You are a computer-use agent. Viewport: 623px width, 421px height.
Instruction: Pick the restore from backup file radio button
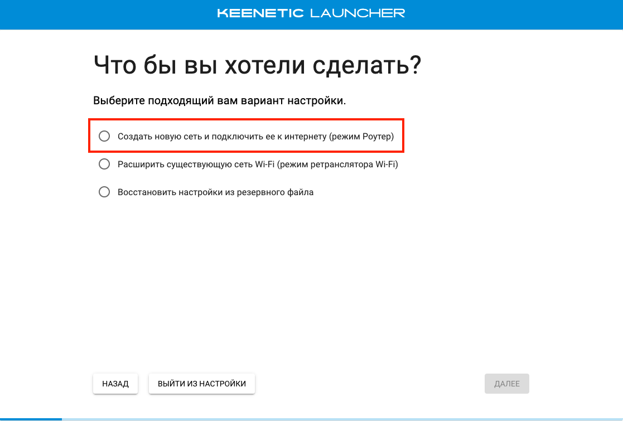tap(104, 192)
